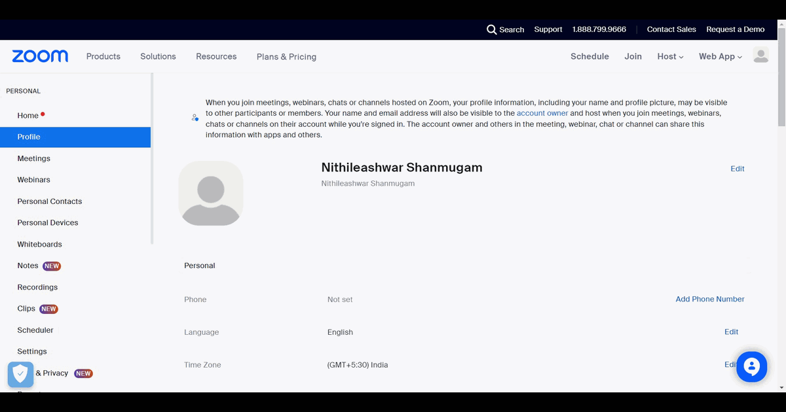
Task: Edit the profile name
Action: click(x=738, y=169)
